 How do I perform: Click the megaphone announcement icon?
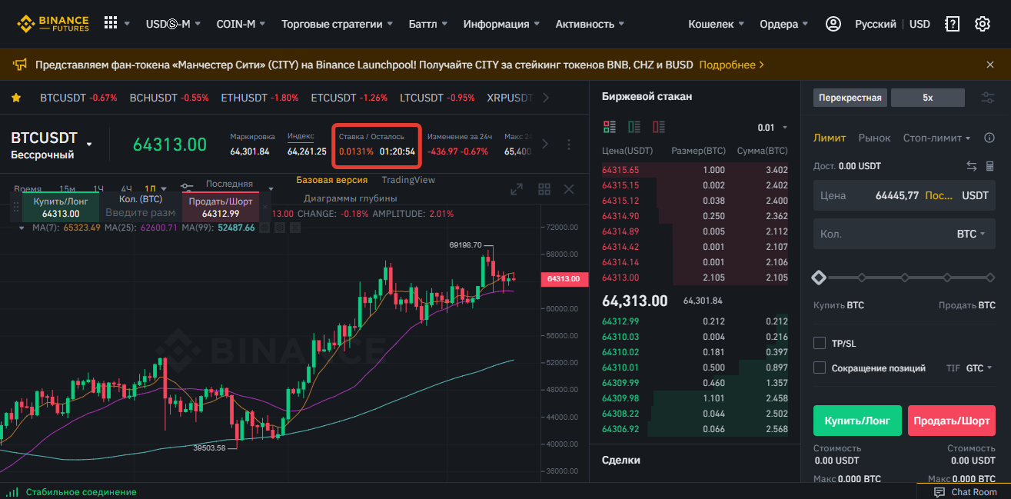click(21, 65)
